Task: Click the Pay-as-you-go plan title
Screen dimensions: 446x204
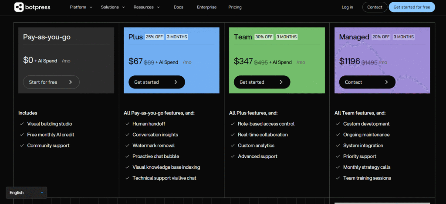Action: pos(47,37)
